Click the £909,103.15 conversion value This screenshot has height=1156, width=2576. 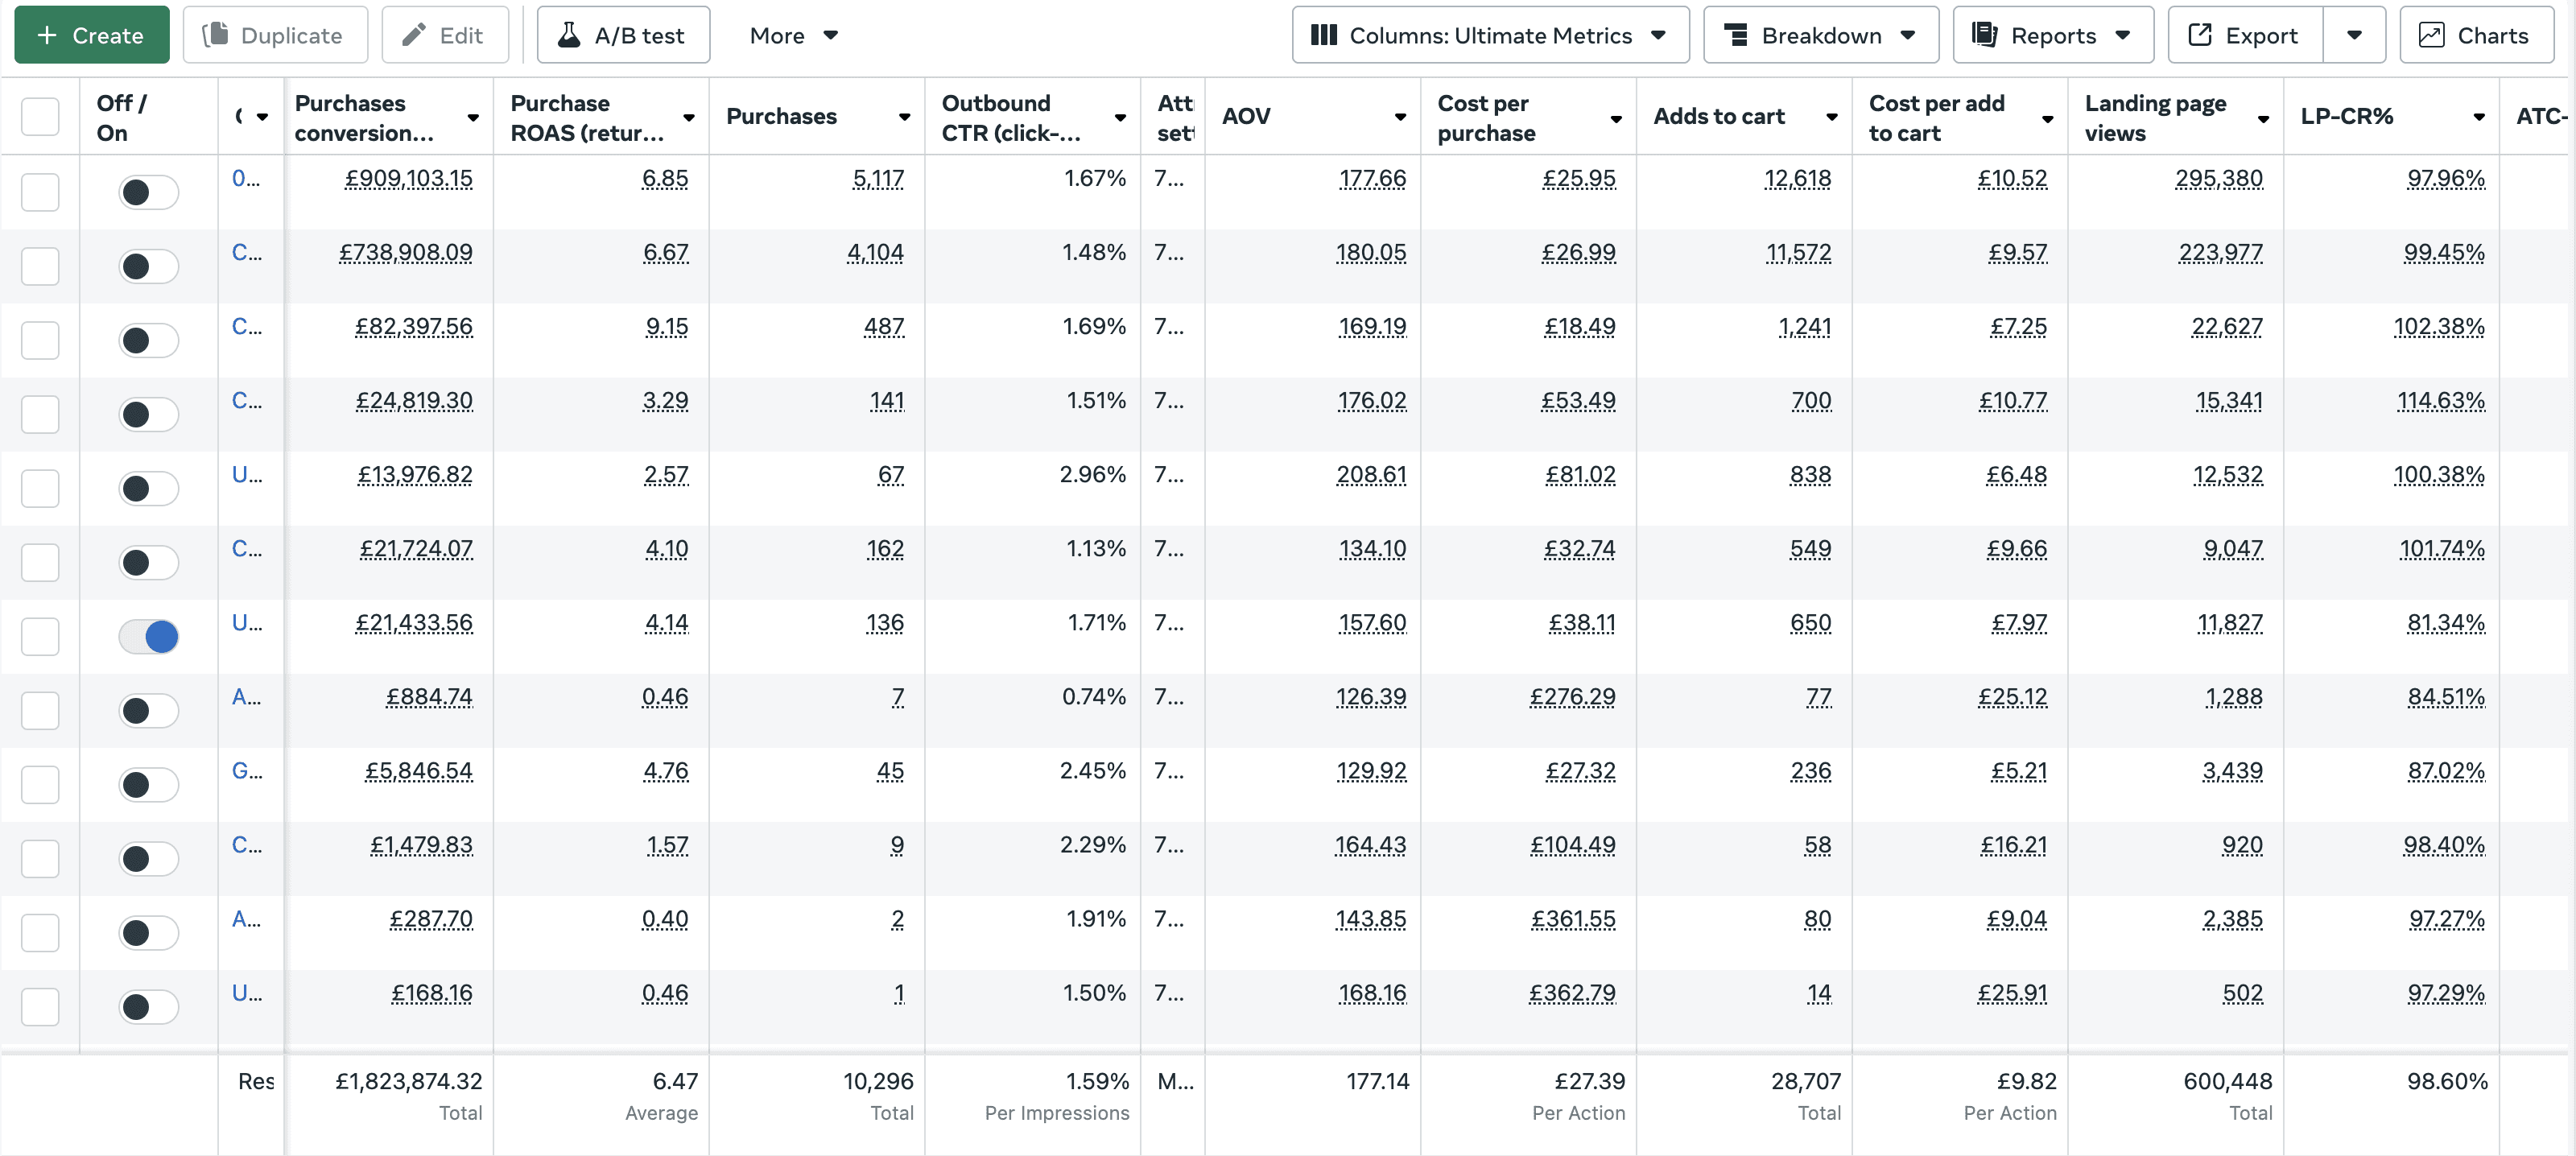tap(408, 180)
